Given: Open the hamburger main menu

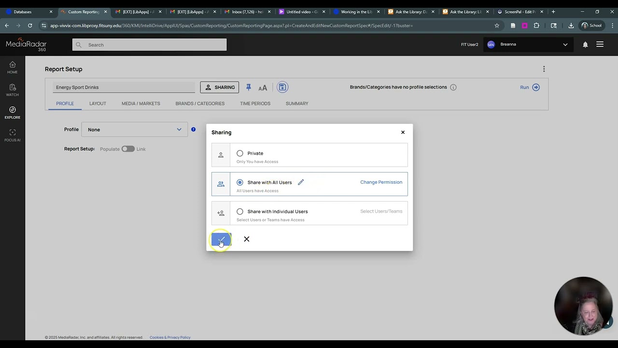Looking at the screenshot, I should [600, 44].
